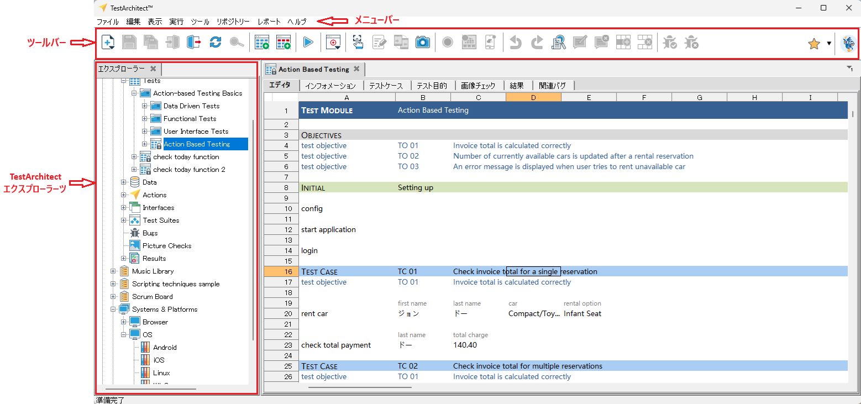The width and height of the screenshot is (861, 404).
Task: Open the dropdown arrow beside the star
Action: (829, 44)
